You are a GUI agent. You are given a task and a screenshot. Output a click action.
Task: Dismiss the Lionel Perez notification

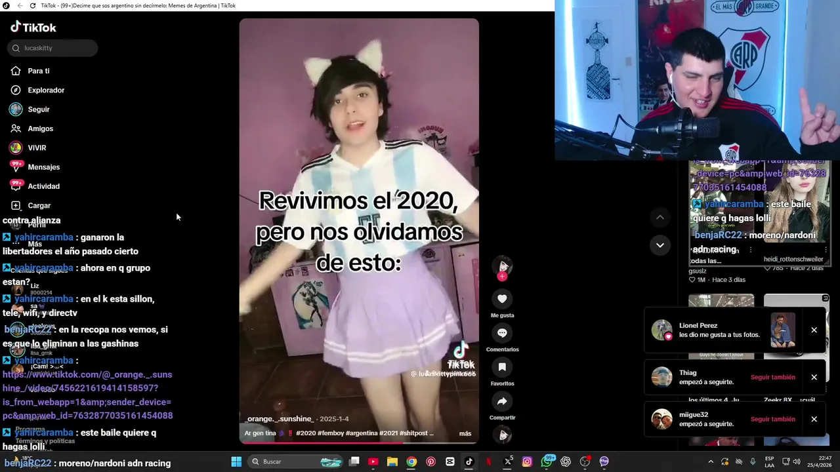[814, 330]
